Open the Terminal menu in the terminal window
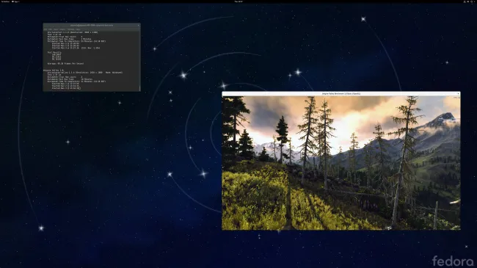 point(71,29)
